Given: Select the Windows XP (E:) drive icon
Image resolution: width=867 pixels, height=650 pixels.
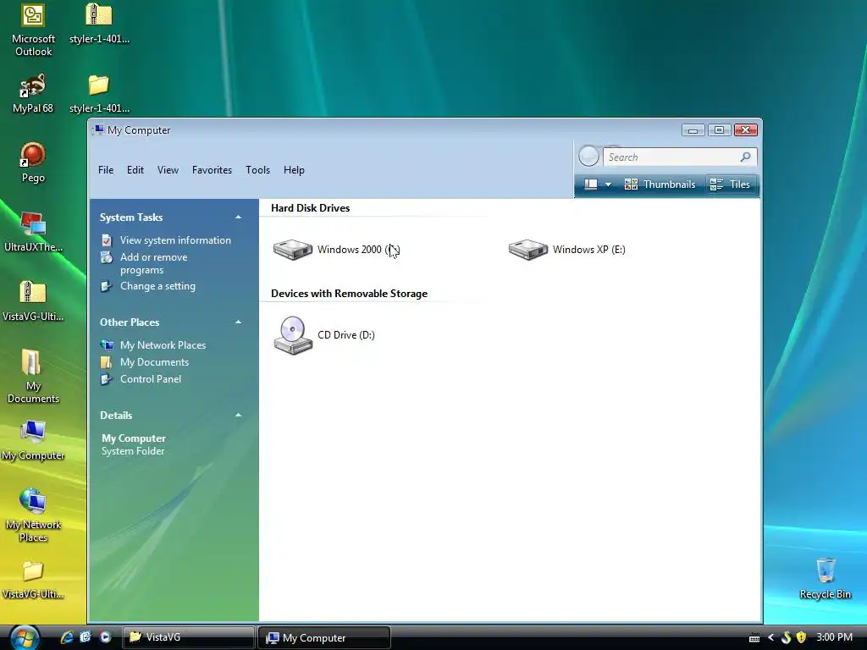Looking at the screenshot, I should (x=528, y=250).
